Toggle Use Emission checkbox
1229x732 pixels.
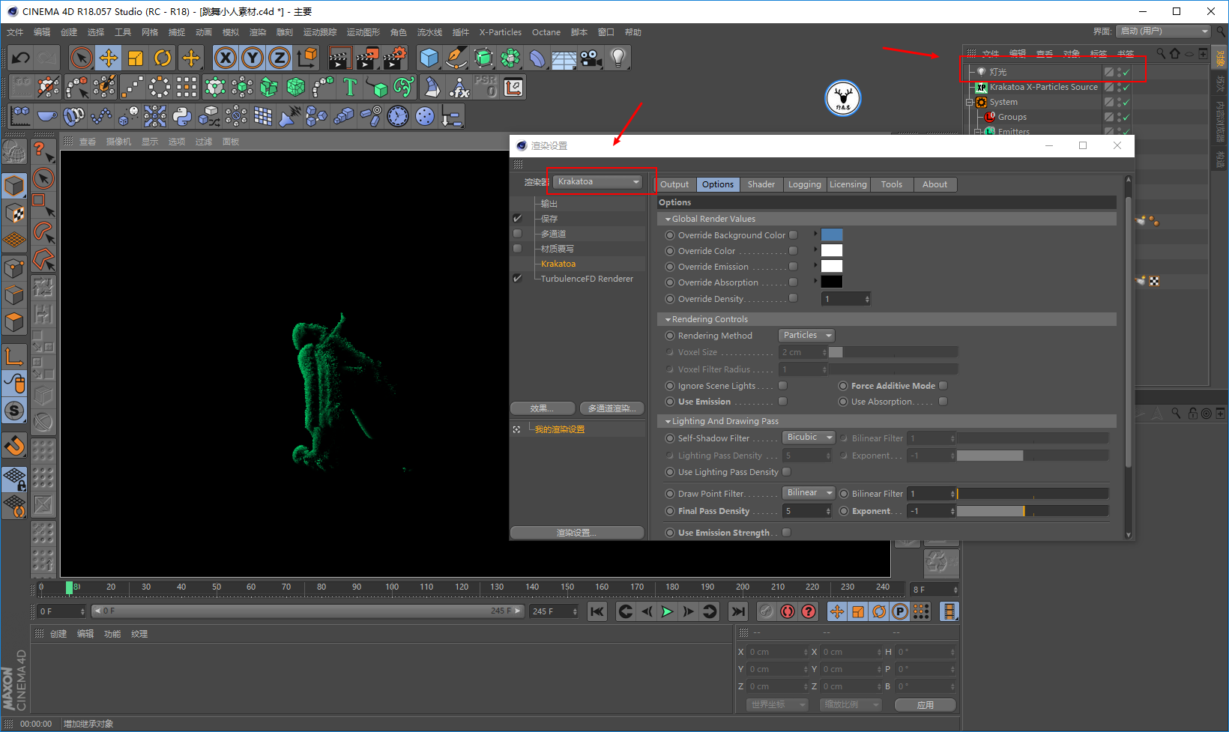783,401
